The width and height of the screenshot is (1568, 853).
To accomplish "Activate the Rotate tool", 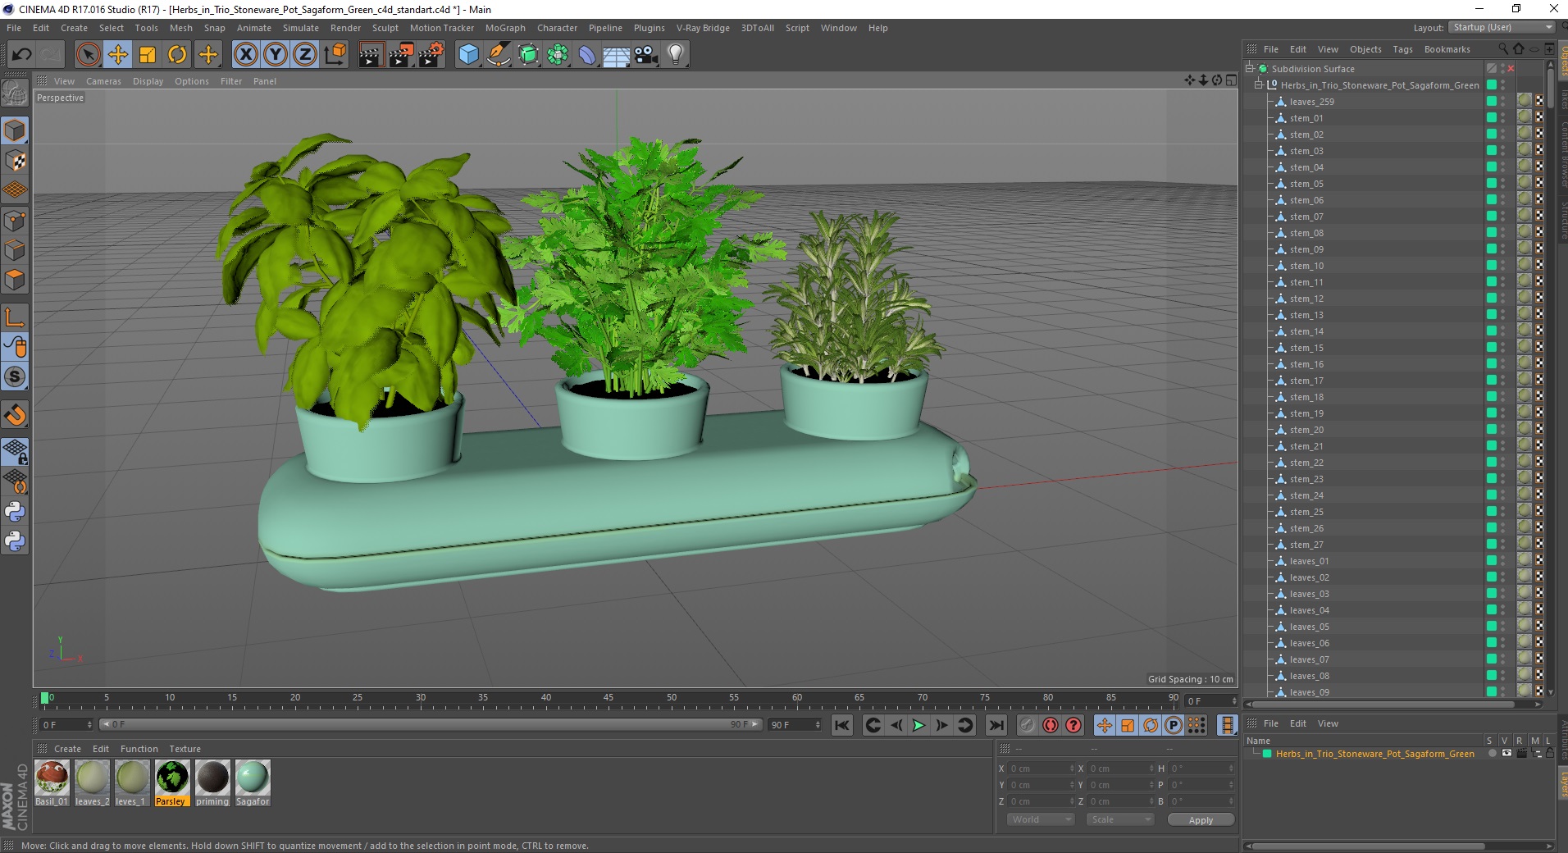I will [177, 55].
